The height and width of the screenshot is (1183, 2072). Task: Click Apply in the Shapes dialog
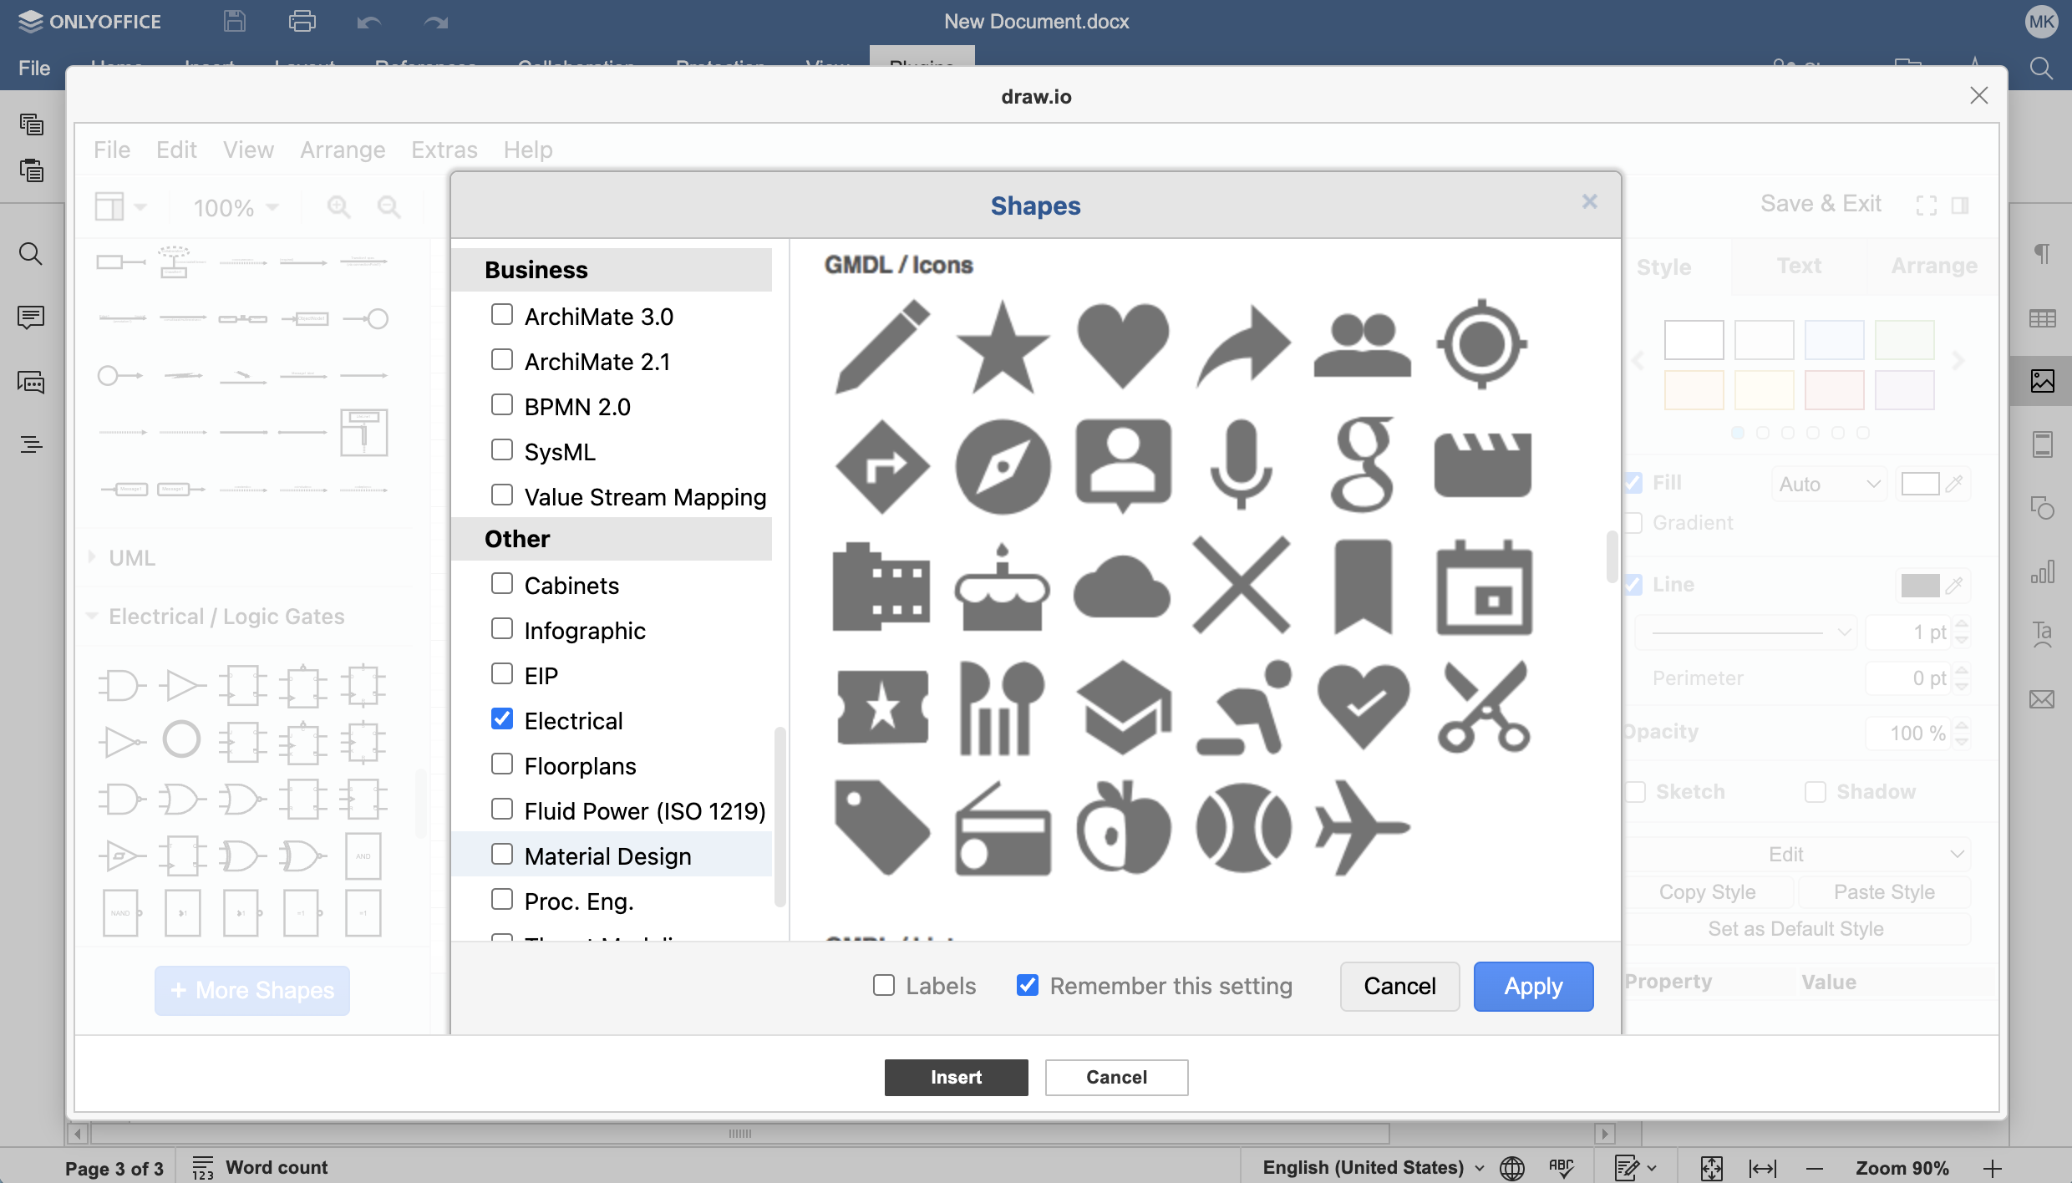[x=1533, y=987]
